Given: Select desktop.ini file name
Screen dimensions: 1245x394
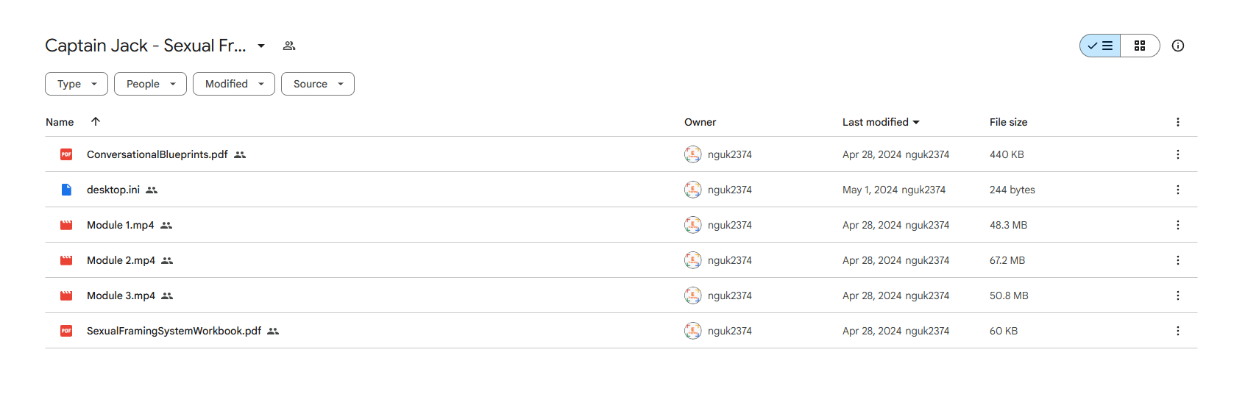Looking at the screenshot, I should 113,190.
